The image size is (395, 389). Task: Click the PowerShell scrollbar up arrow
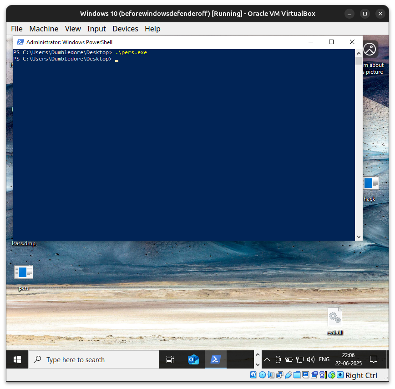point(359,53)
